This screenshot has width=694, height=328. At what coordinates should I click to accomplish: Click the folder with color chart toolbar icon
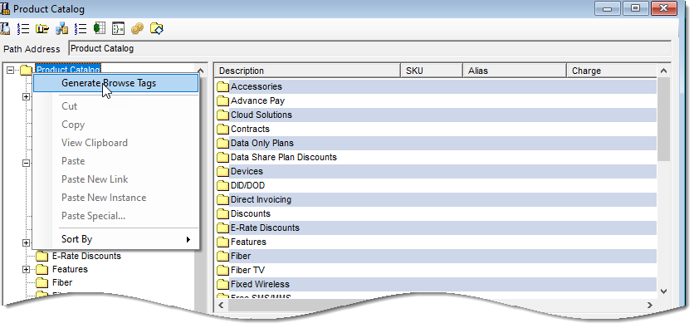tap(42, 29)
